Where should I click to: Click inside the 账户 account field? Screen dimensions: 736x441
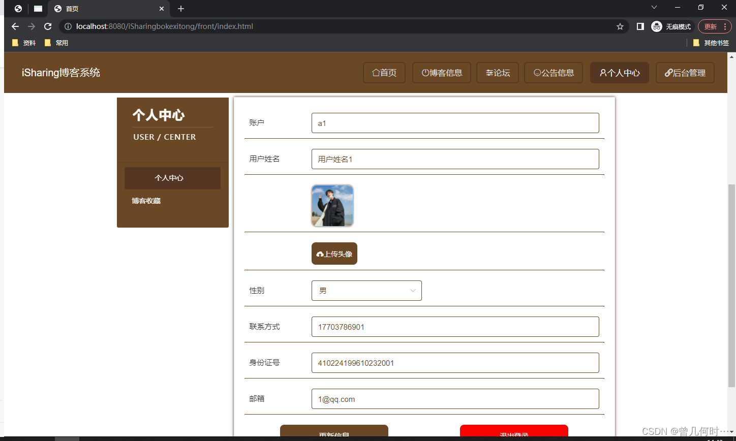455,122
